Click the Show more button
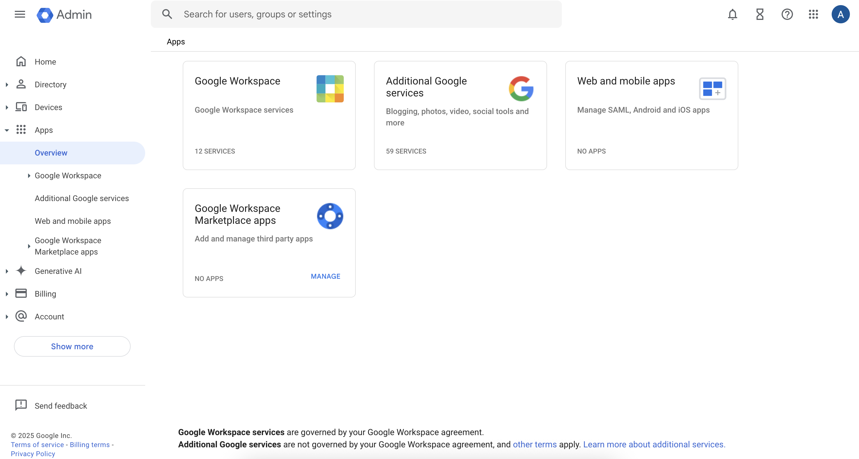Screen dimensions: 859x459 point(72,346)
